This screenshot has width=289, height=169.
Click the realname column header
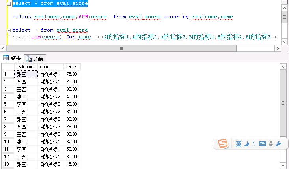pos(26,67)
